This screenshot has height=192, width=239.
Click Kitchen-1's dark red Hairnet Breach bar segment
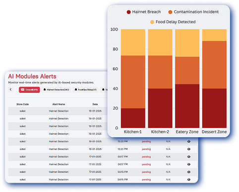(133, 118)
